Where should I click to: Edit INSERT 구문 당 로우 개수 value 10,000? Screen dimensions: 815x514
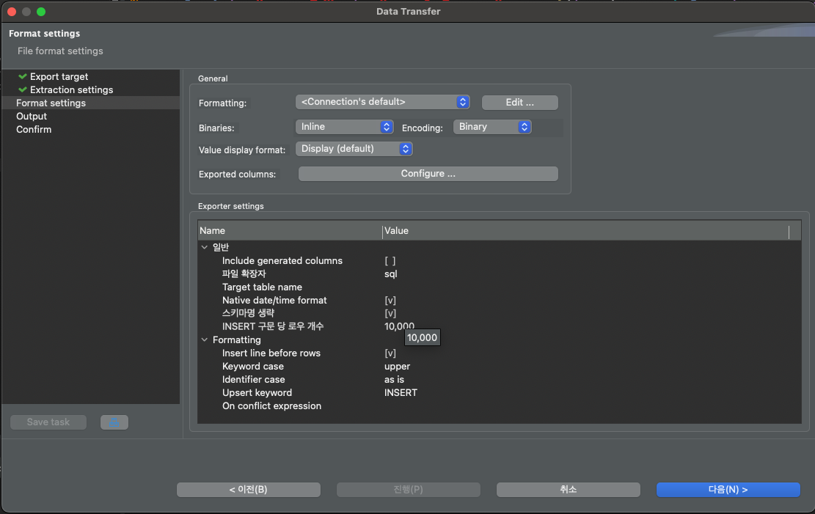(398, 326)
